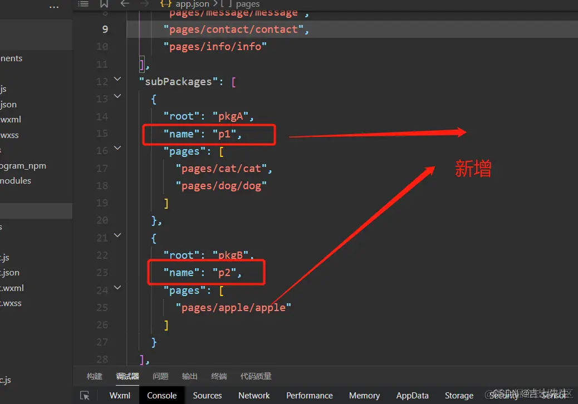The height and width of the screenshot is (404, 578).
Task: Open the Sources devtools tab
Action: click(x=207, y=396)
